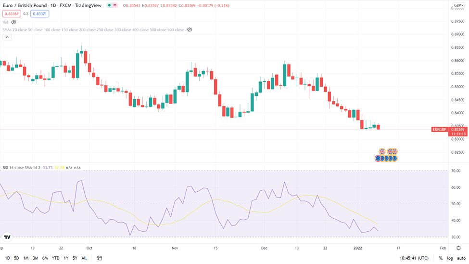The width and height of the screenshot is (469, 264).
Task: Click the red-ringed EU economic event marker
Action: tap(378, 158)
